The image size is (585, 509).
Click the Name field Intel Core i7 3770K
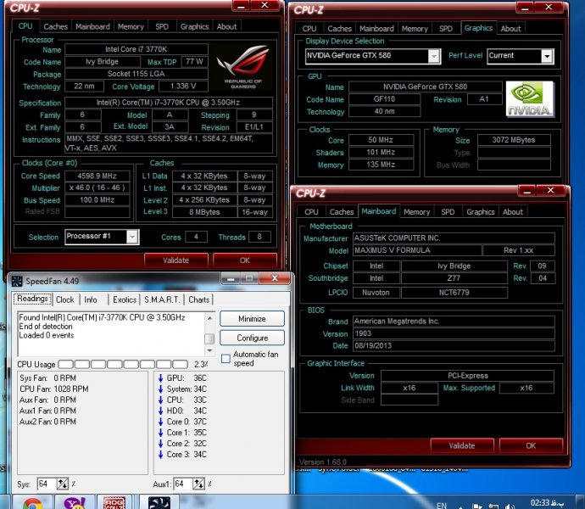[x=136, y=49]
